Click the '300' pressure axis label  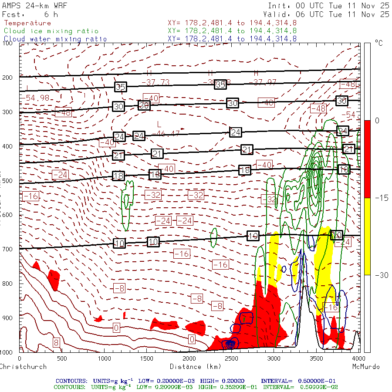7,112
